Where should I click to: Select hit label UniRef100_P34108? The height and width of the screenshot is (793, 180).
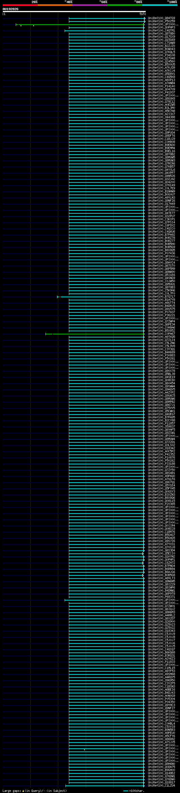click(x=161, y=55)
